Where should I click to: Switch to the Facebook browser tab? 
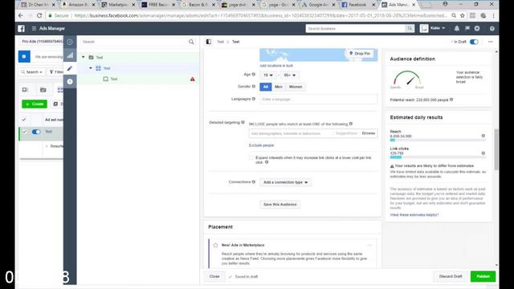tap(358, 5)
